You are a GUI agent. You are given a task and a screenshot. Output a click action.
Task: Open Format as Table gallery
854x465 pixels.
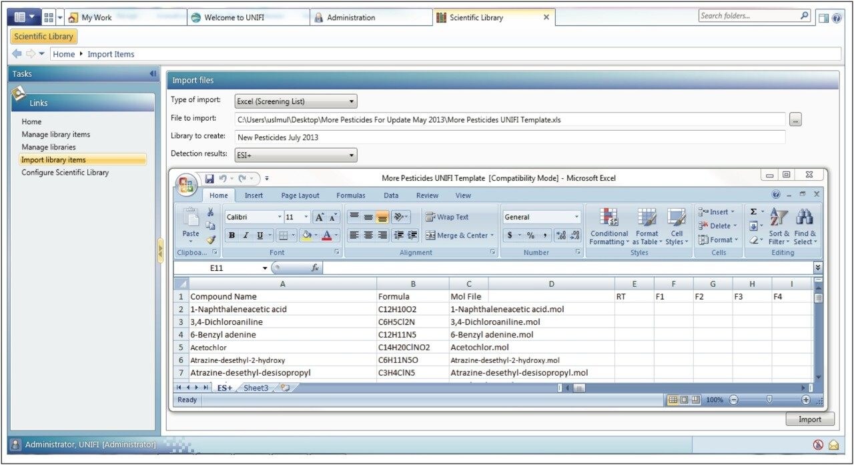[x=647, y=226]
